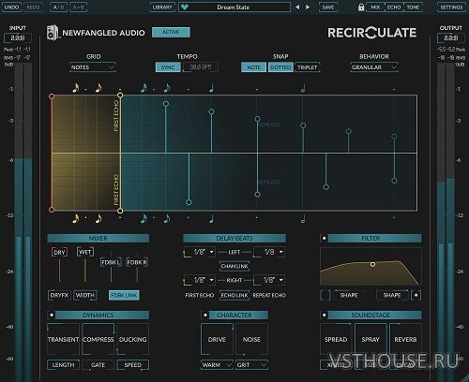Click the Transient control pad

point(63,339)
